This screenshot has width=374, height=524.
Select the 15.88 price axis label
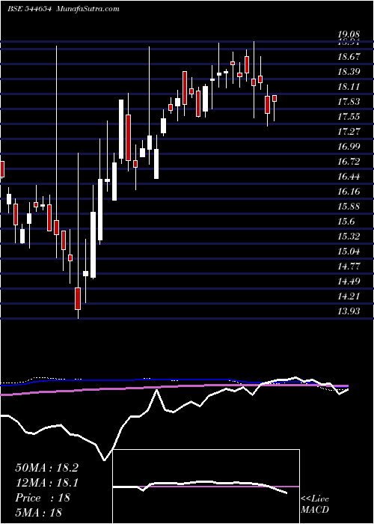(x=349, y=207)
